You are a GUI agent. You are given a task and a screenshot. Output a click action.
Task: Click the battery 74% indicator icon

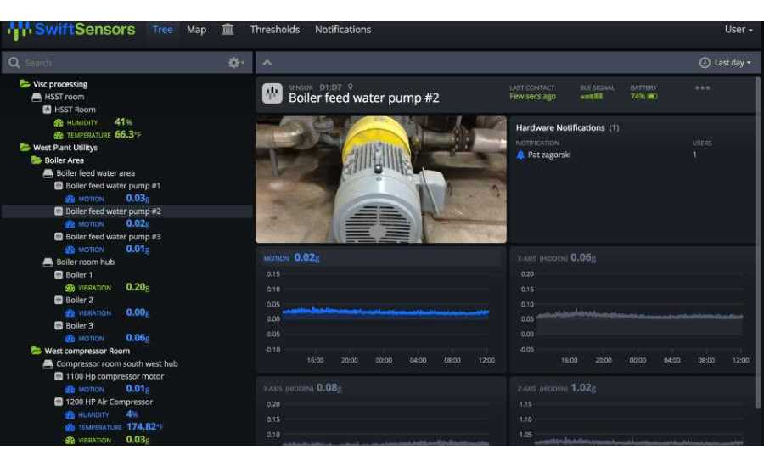652,97
